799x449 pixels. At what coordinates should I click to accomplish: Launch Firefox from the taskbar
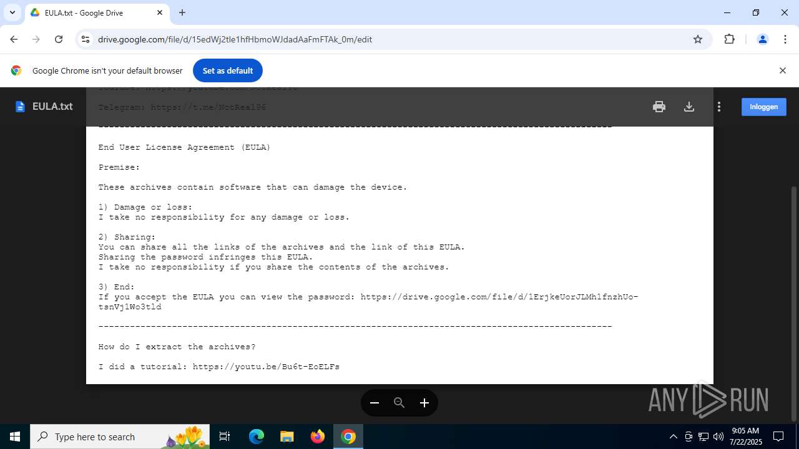318,437
